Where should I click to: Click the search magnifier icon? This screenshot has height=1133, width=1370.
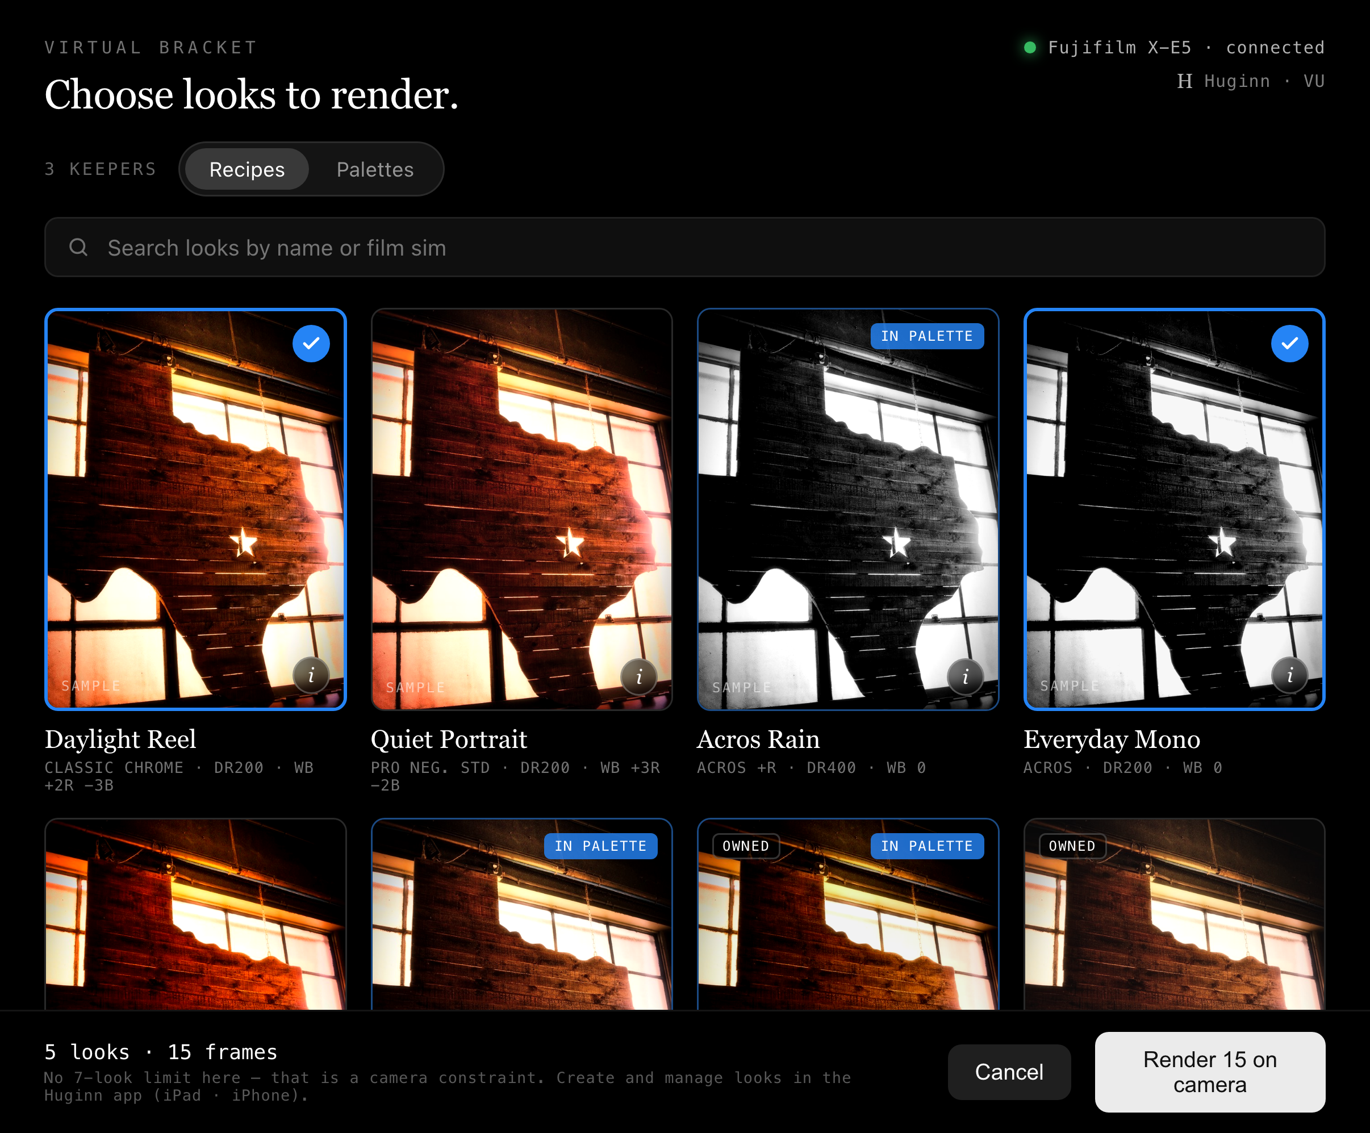(x=78, y=247)
